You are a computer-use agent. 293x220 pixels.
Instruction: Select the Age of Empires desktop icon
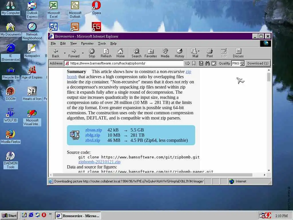[x=32, y=72]
